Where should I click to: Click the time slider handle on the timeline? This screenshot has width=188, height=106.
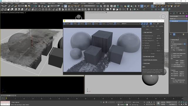coord(9,96)
